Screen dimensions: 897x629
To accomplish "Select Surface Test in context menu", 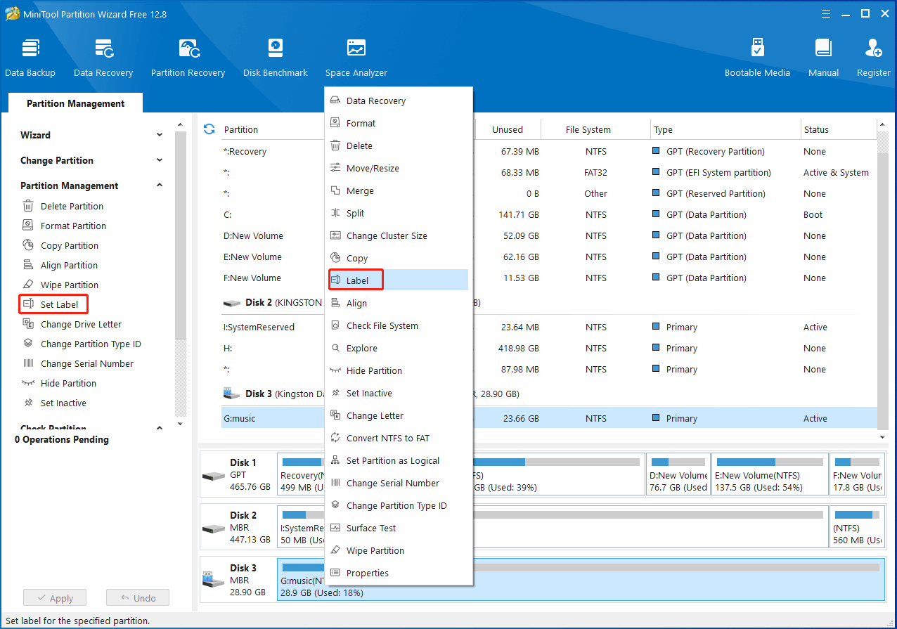I will pyautogui.click(x=398, y=528).
